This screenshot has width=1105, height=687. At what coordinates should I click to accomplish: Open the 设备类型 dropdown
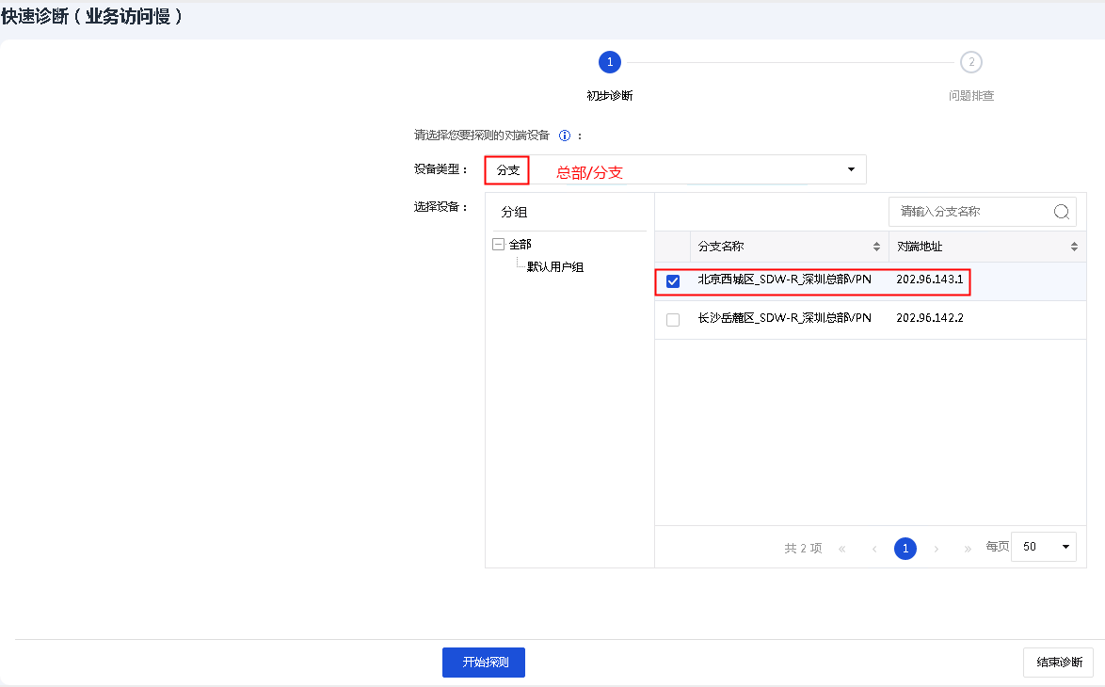pyautogui.click(x=851, y=169)
